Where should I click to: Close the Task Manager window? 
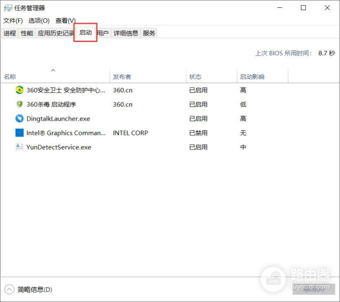pos(327,8)
